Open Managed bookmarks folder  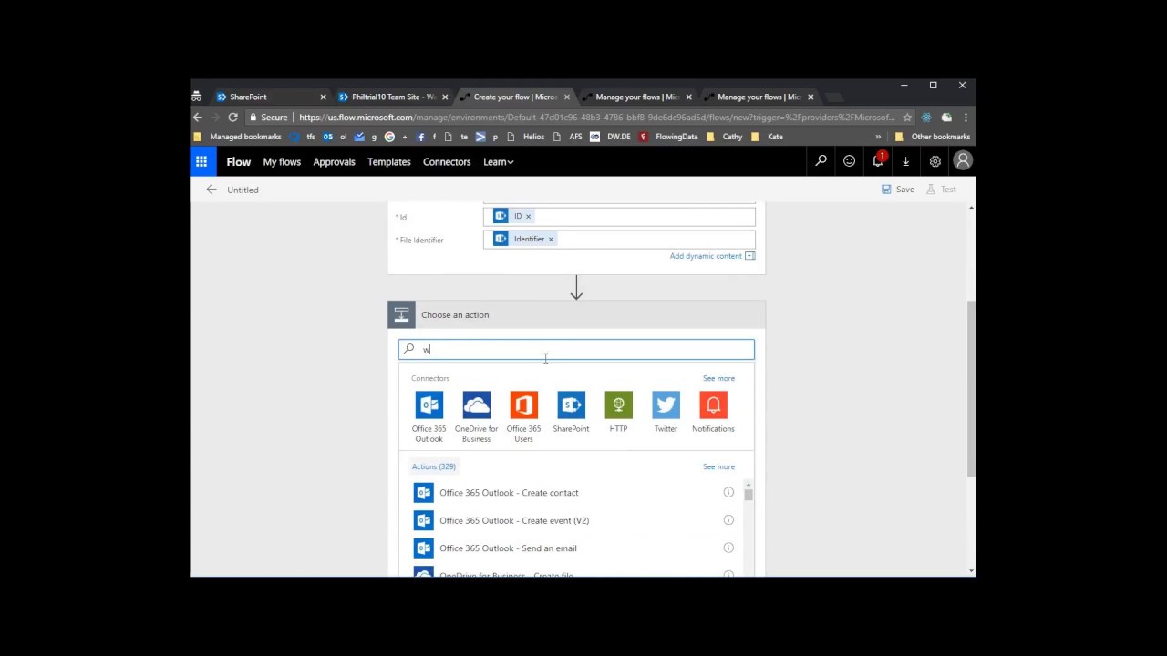tap(237, 137)
